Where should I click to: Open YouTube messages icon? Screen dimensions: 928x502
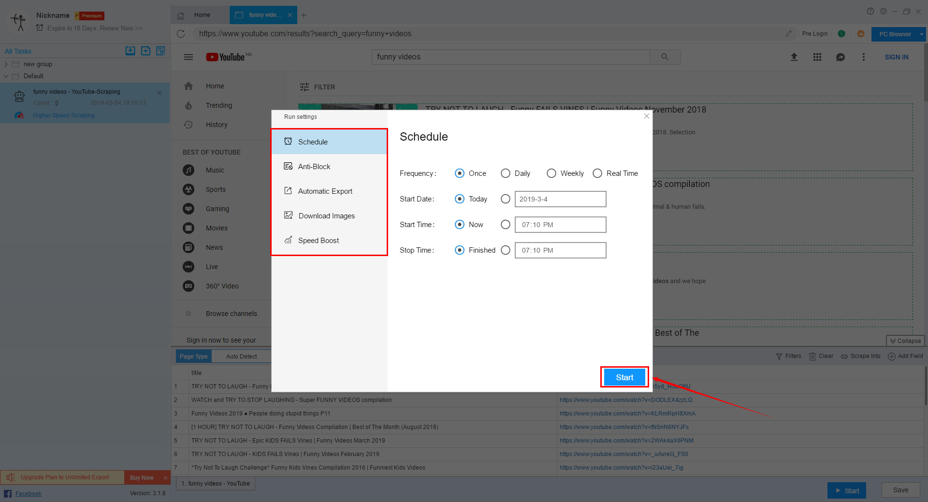click(841, 57)
